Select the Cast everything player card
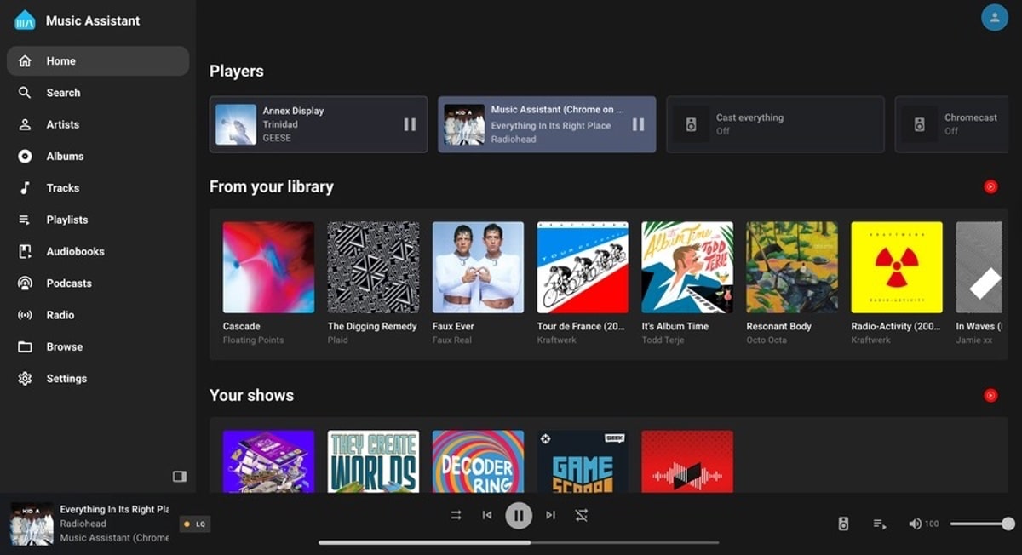Screen dimensions: 1022x555 774,124
